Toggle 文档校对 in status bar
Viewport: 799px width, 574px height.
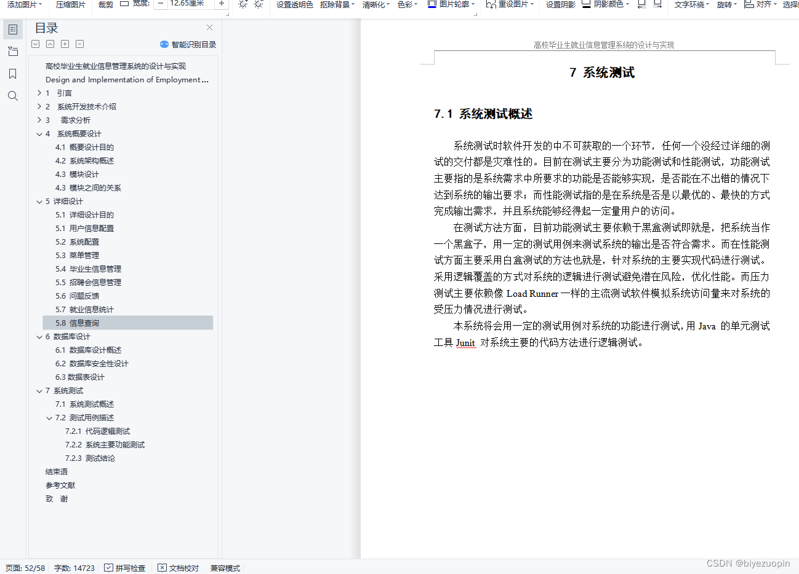(179, 568)
